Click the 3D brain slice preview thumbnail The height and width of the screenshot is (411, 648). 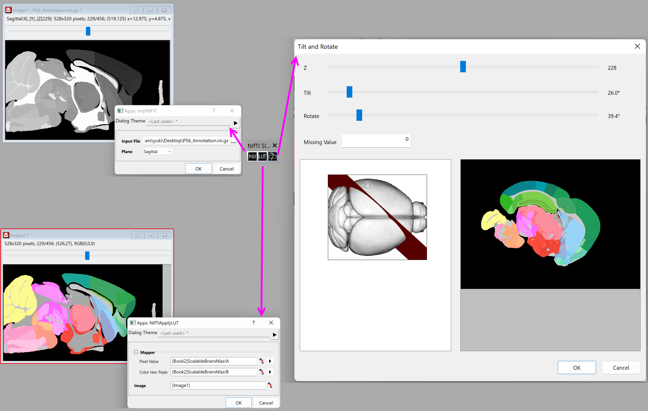coord(377,217)
